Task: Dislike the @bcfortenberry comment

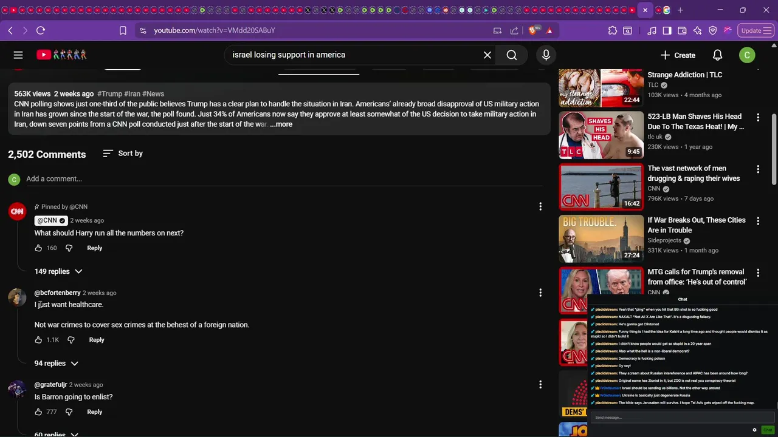Action: pyautogui.click(x=71, y=340)
